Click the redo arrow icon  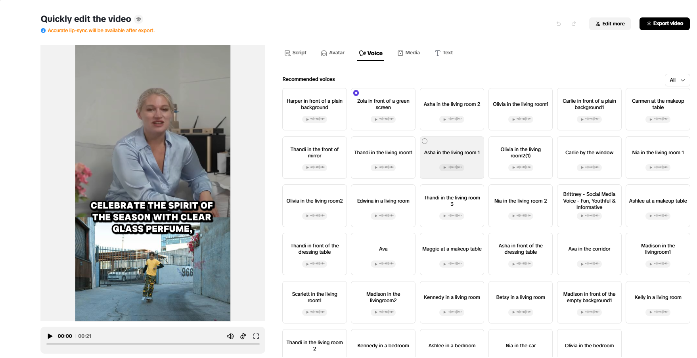point(574,24)
